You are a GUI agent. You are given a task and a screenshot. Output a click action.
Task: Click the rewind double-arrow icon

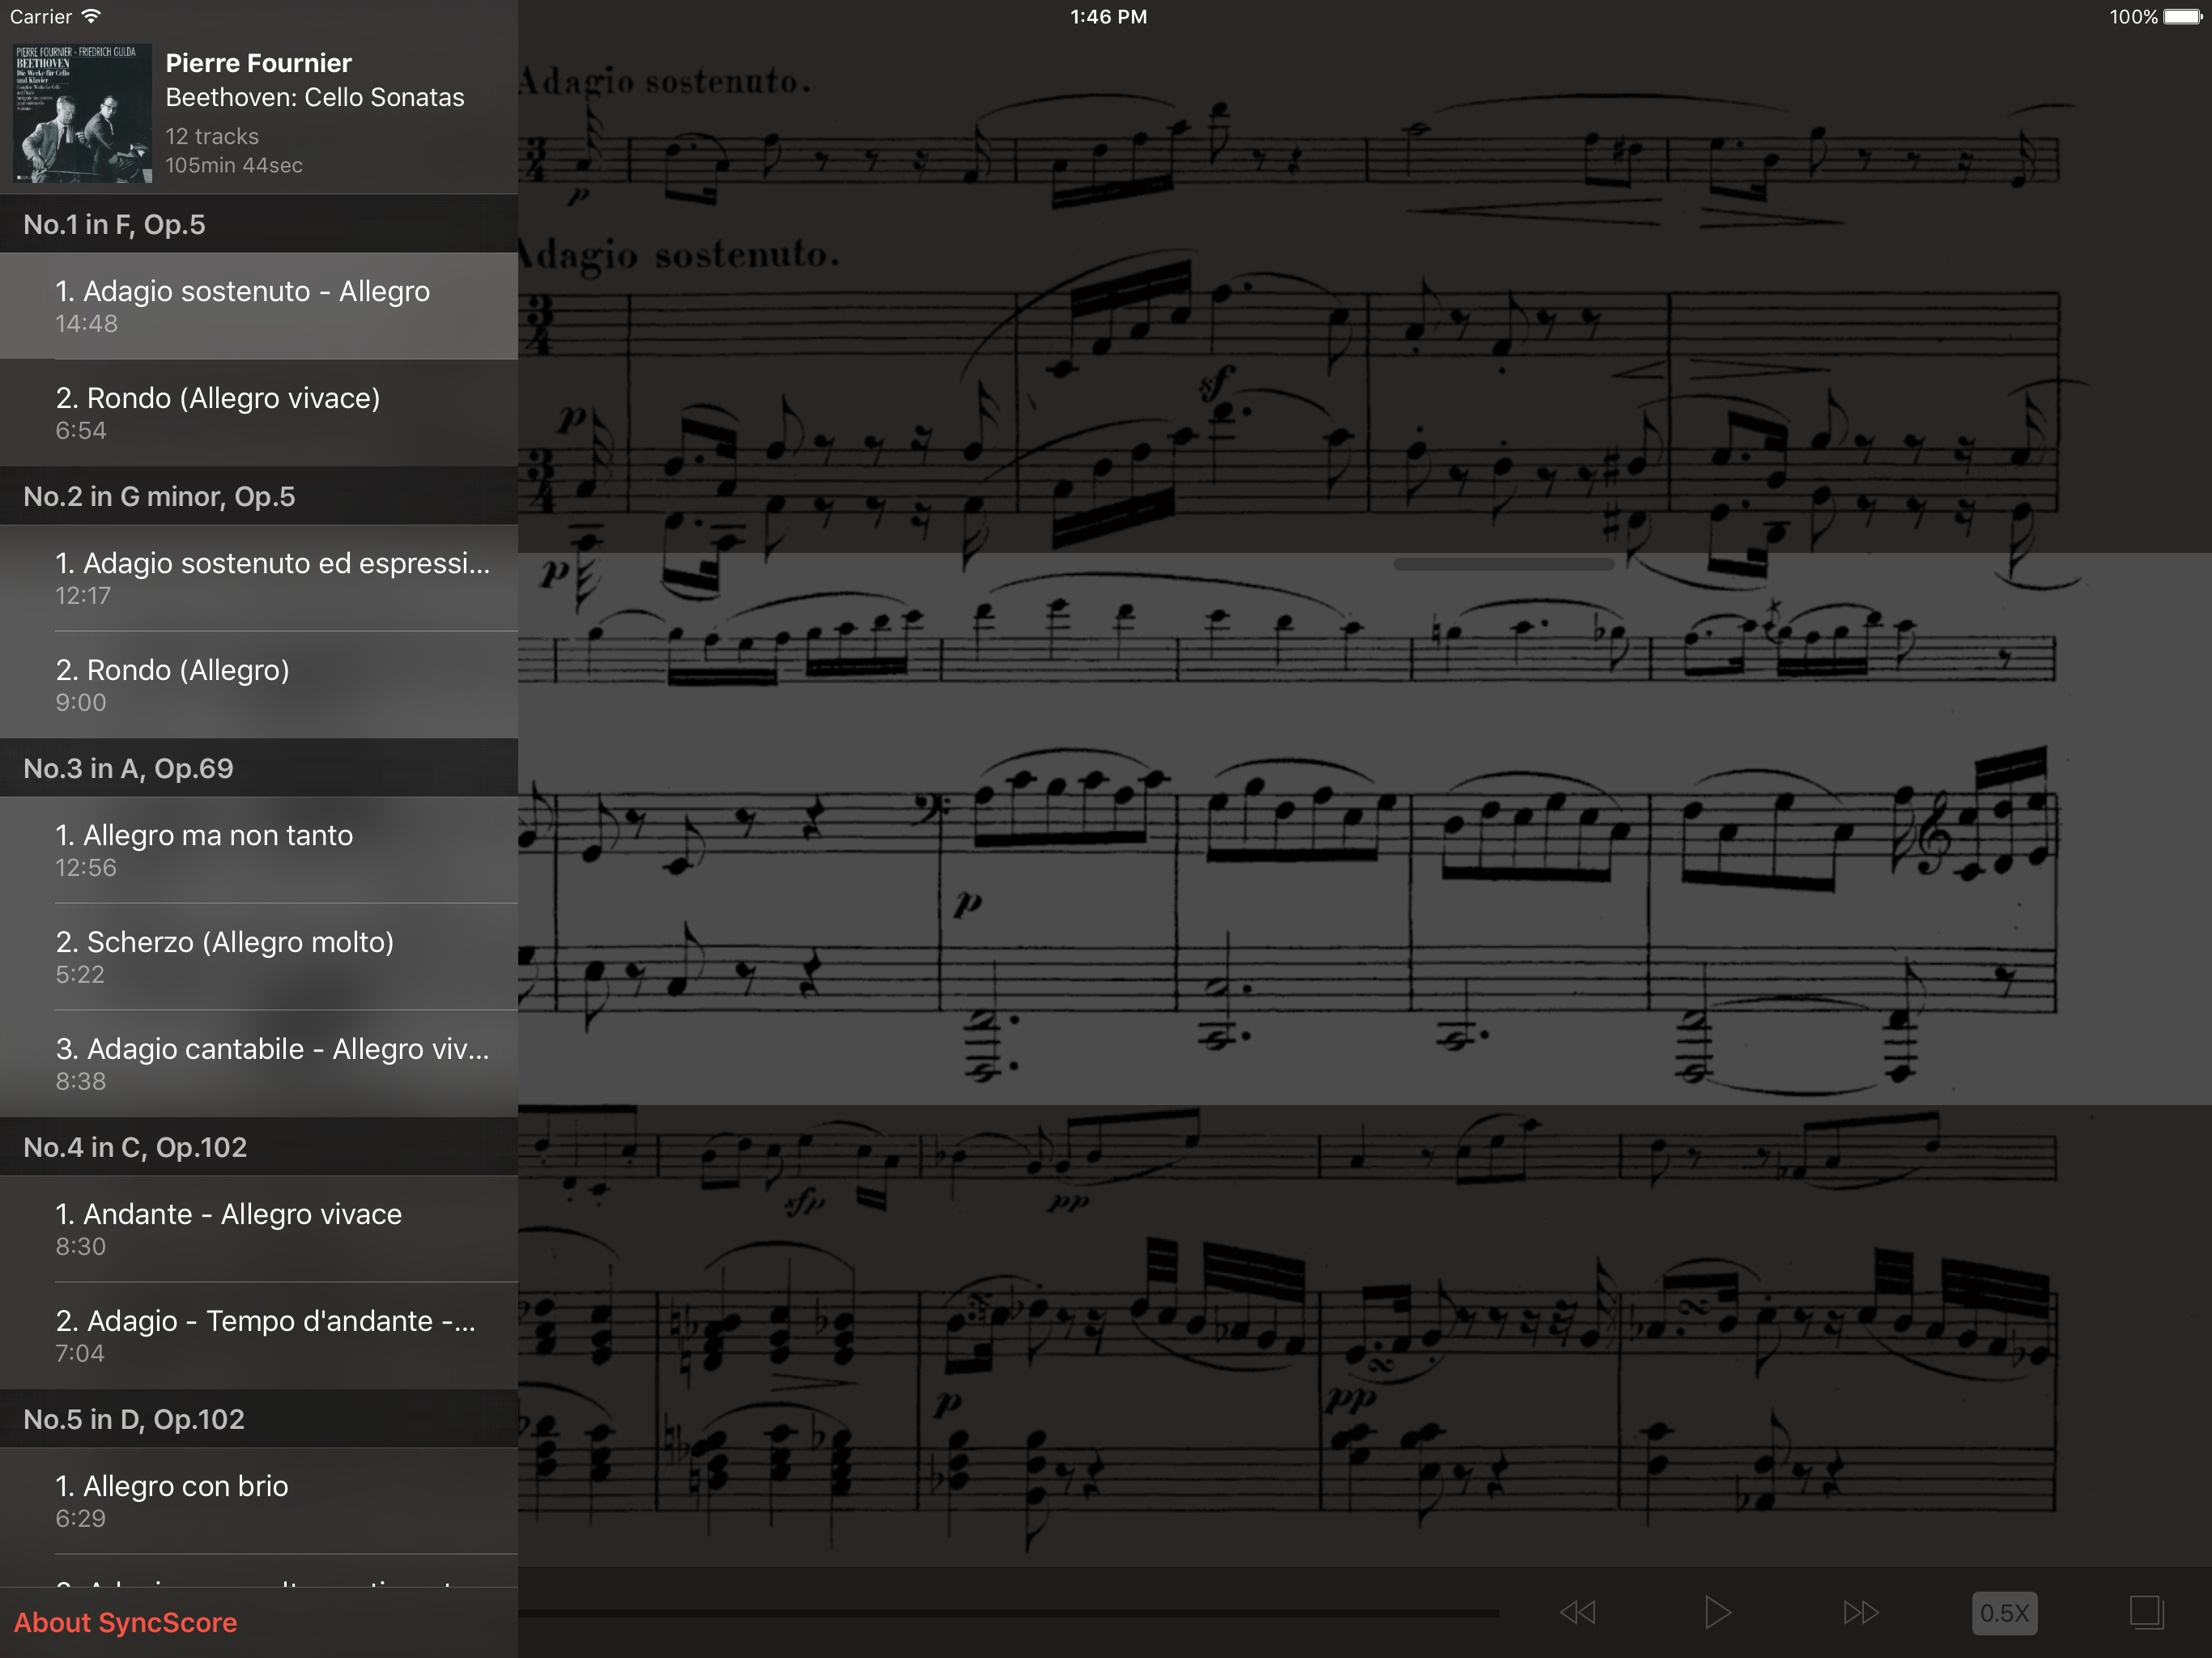coord(1577,1612)
